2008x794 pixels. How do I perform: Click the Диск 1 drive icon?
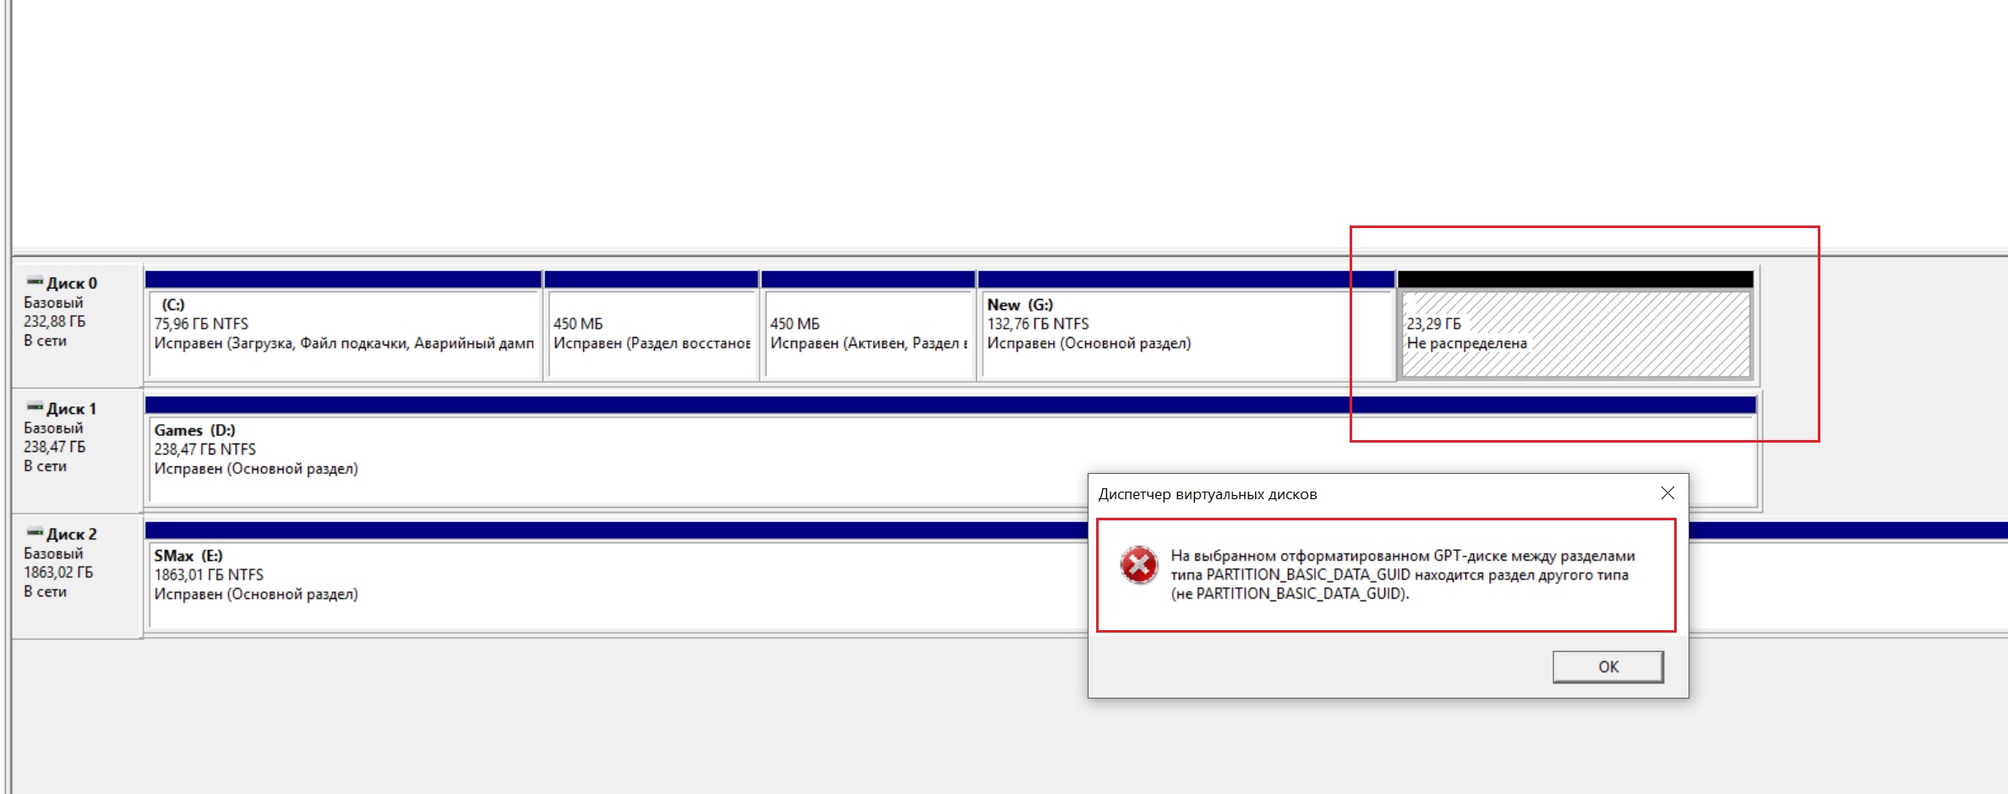pyautogui.click(x=35, y=407)
